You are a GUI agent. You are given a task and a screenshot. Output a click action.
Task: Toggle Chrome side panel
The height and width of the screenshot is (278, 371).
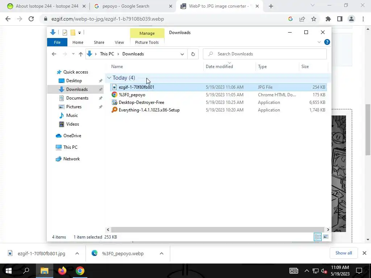point(340,19)
